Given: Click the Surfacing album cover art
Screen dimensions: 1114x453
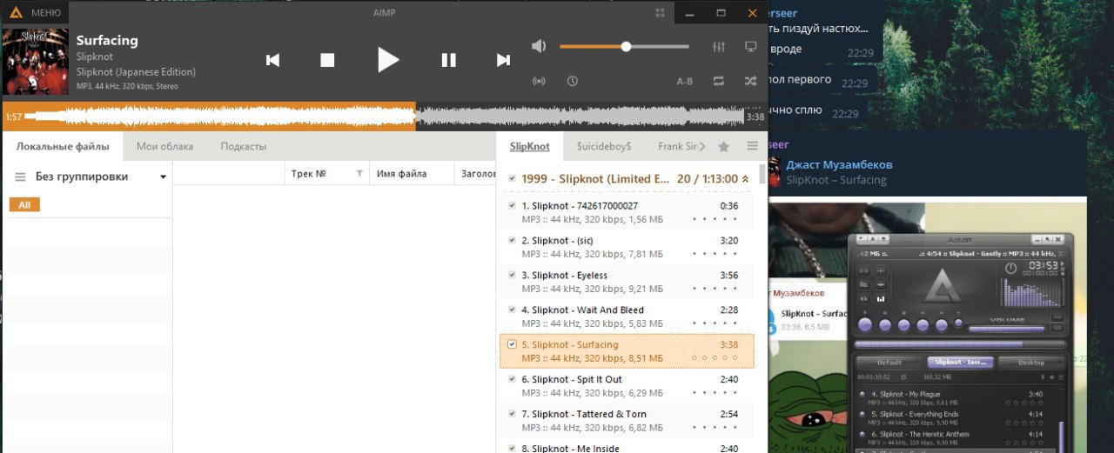Looking at the screenshot, I should [x=36, y=61].
